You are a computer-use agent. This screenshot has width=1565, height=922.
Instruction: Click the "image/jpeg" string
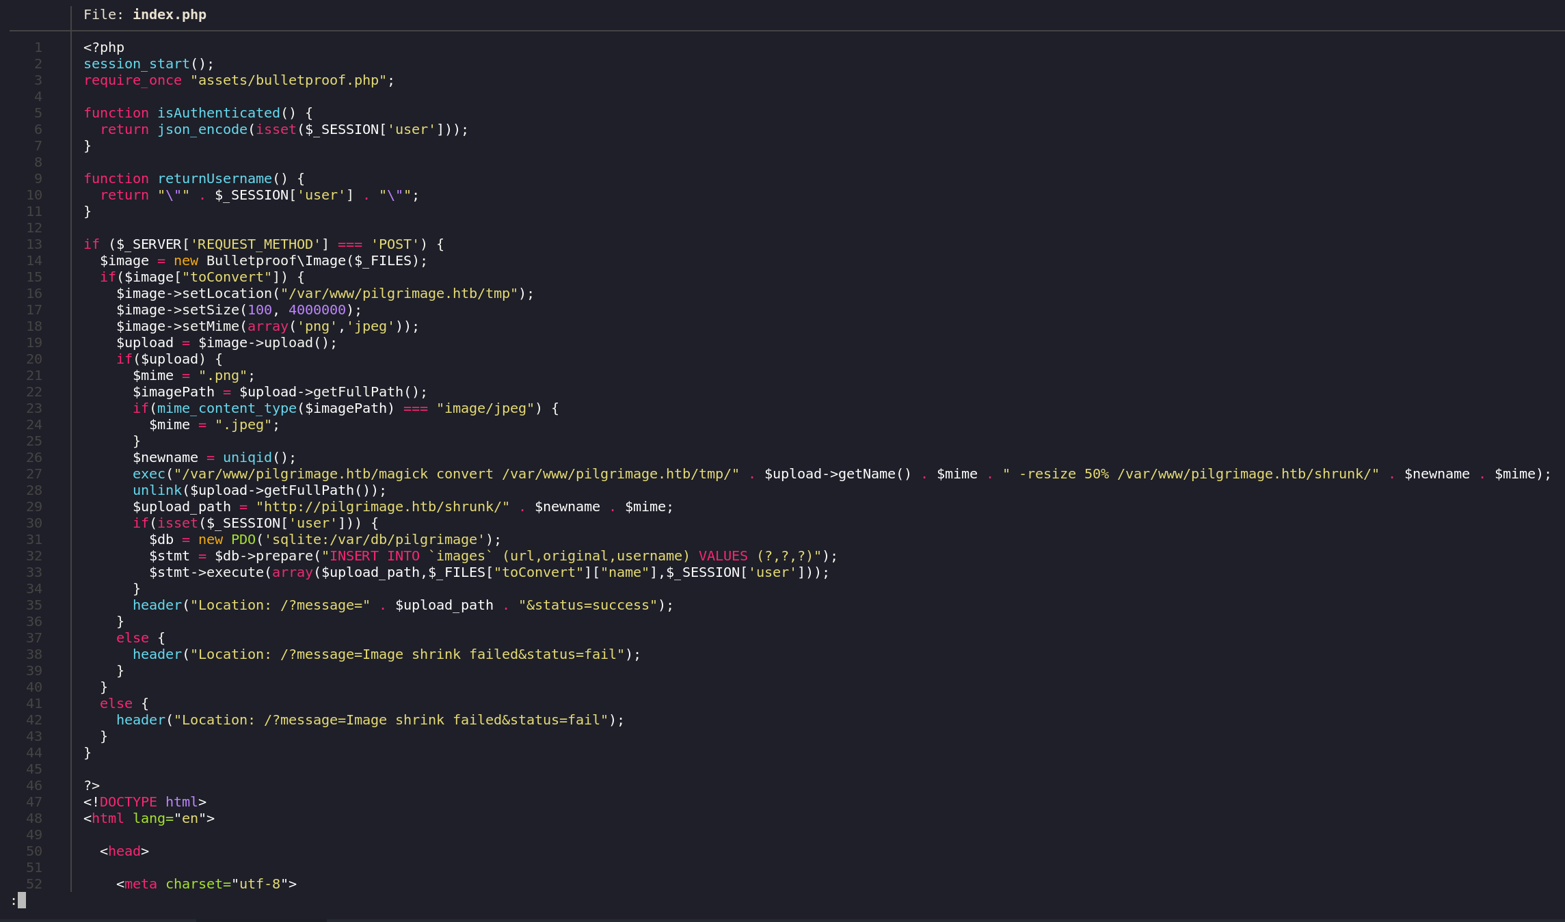[485, 408]
